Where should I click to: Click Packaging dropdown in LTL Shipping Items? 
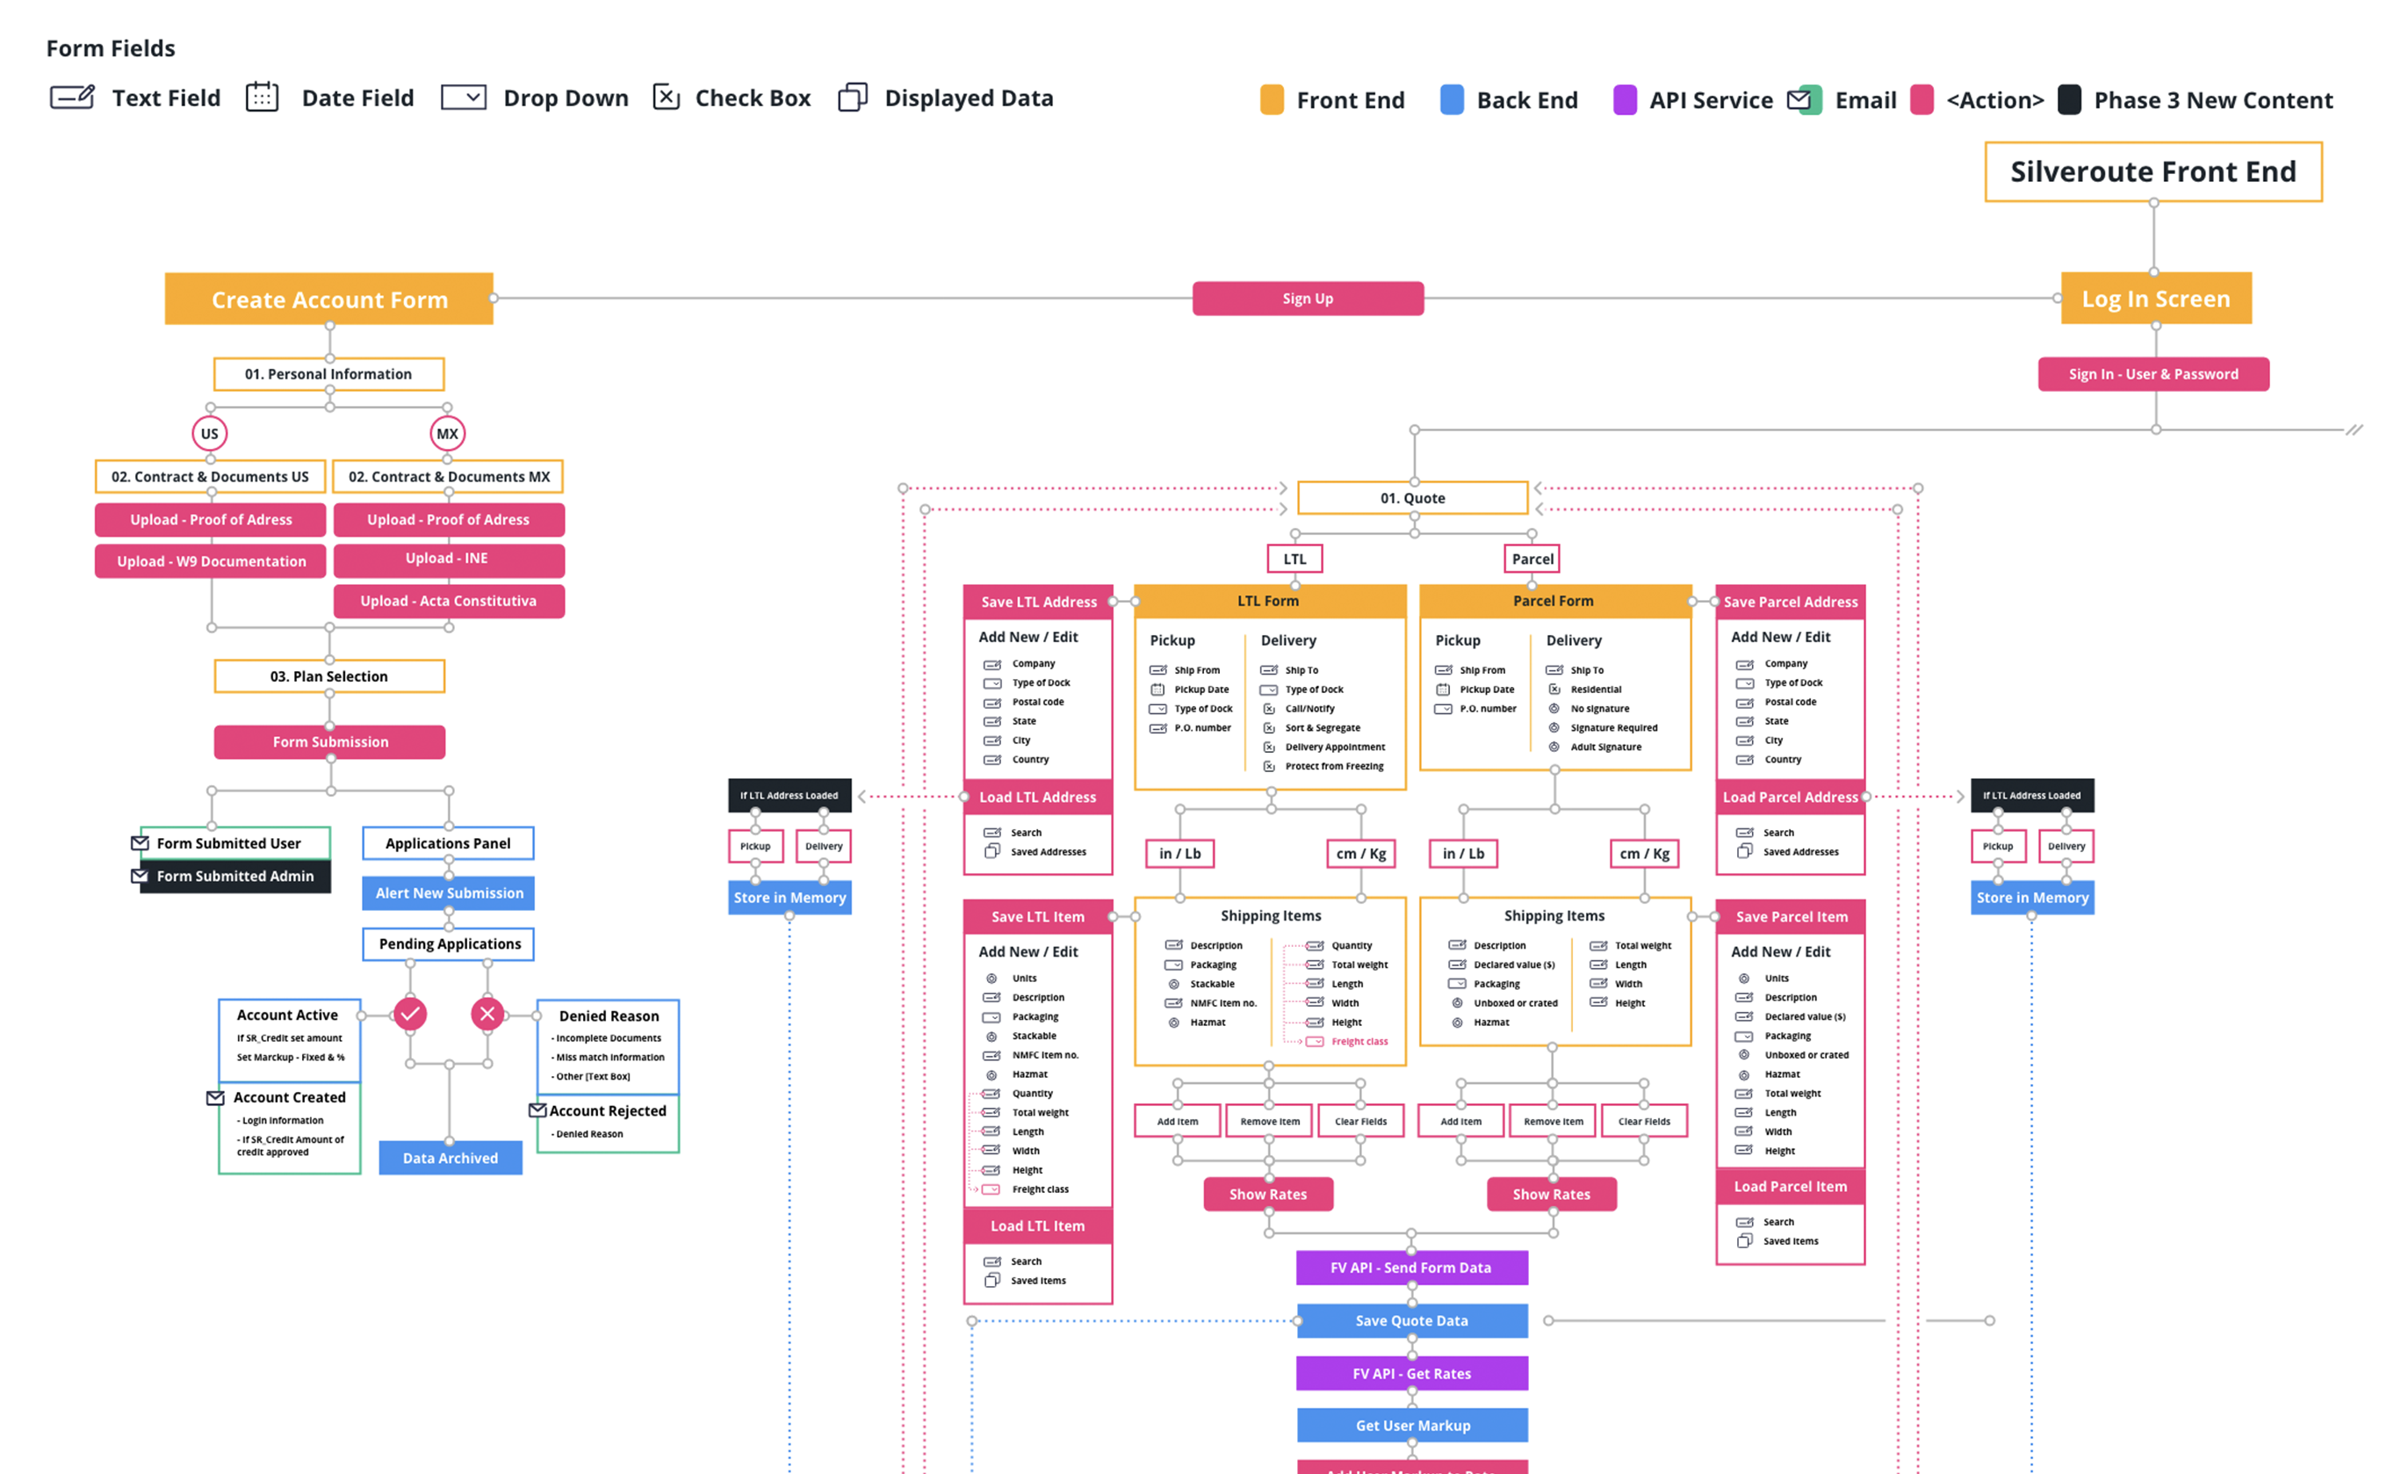(1174, 965)
